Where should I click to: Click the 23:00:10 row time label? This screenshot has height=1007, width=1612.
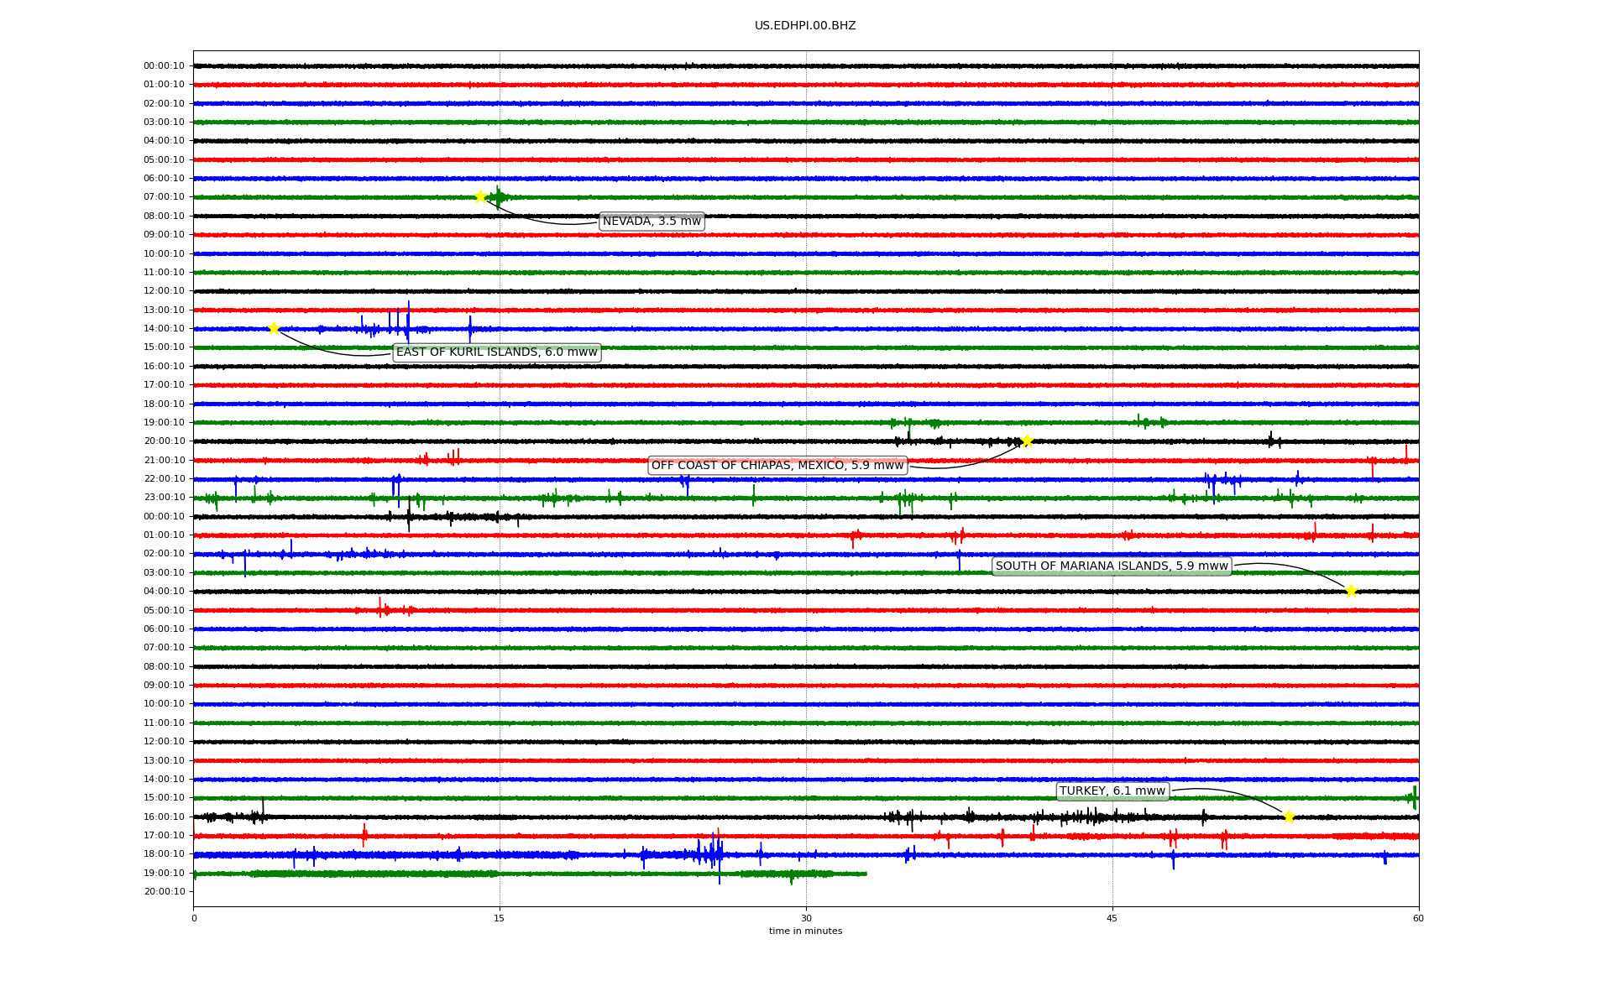point(165,498)
